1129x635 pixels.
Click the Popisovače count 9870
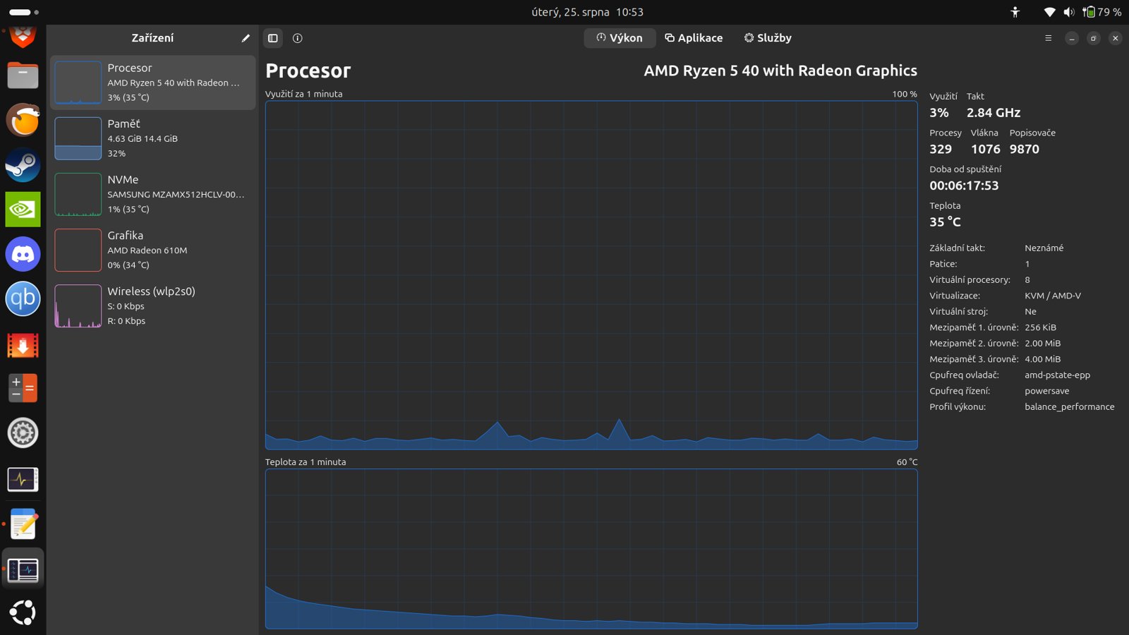point(1025,150)
